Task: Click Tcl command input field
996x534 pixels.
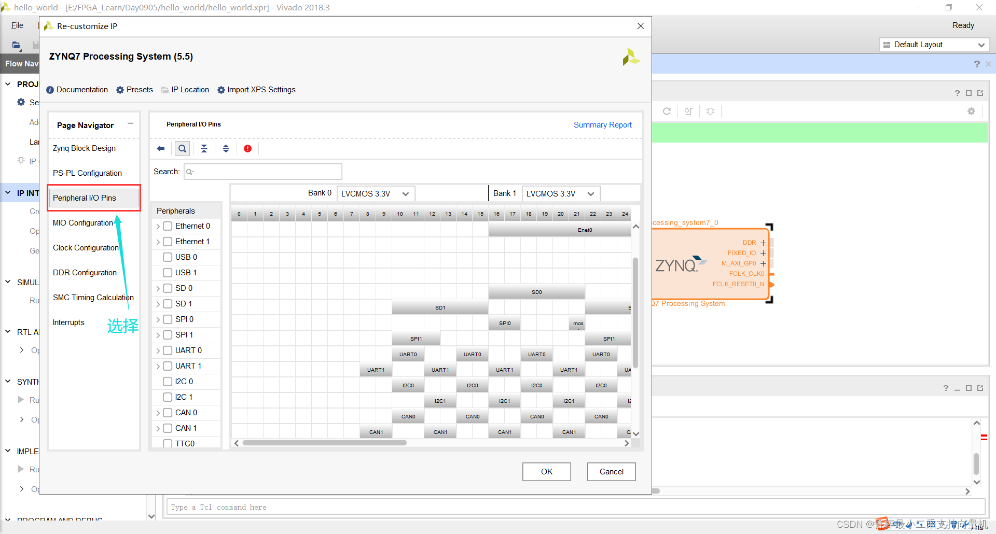Action: coord(575,507)
